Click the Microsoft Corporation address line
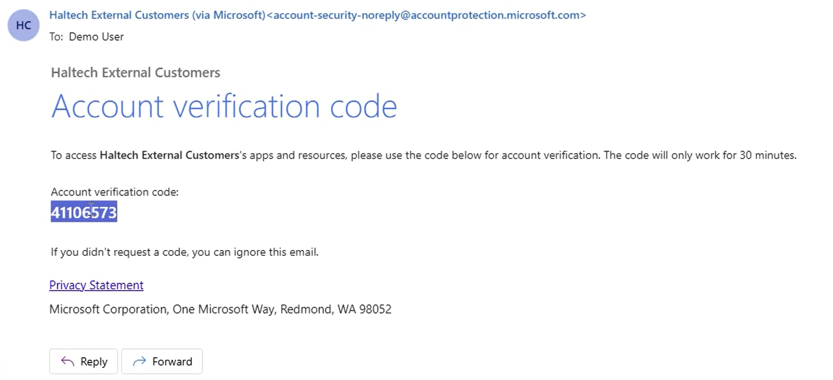The image size is (833, 380). [x=220, y=309]
